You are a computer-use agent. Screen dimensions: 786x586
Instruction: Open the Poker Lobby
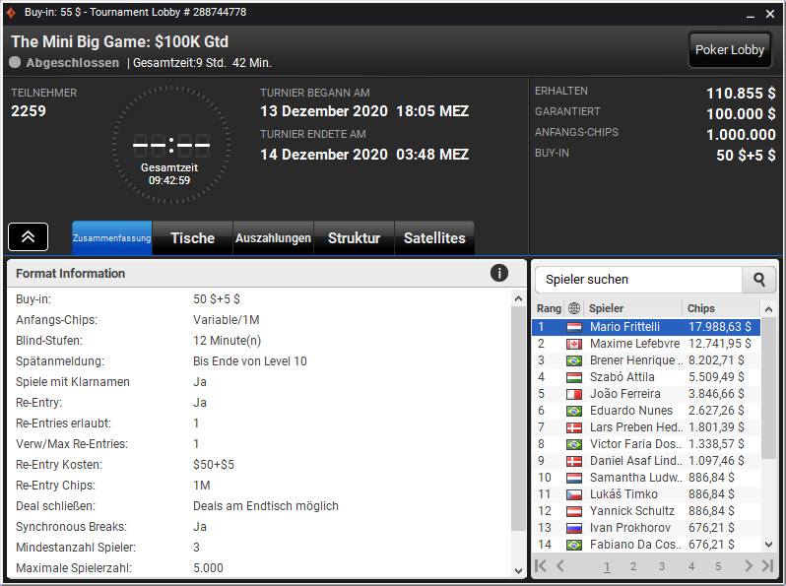(729, 49)
